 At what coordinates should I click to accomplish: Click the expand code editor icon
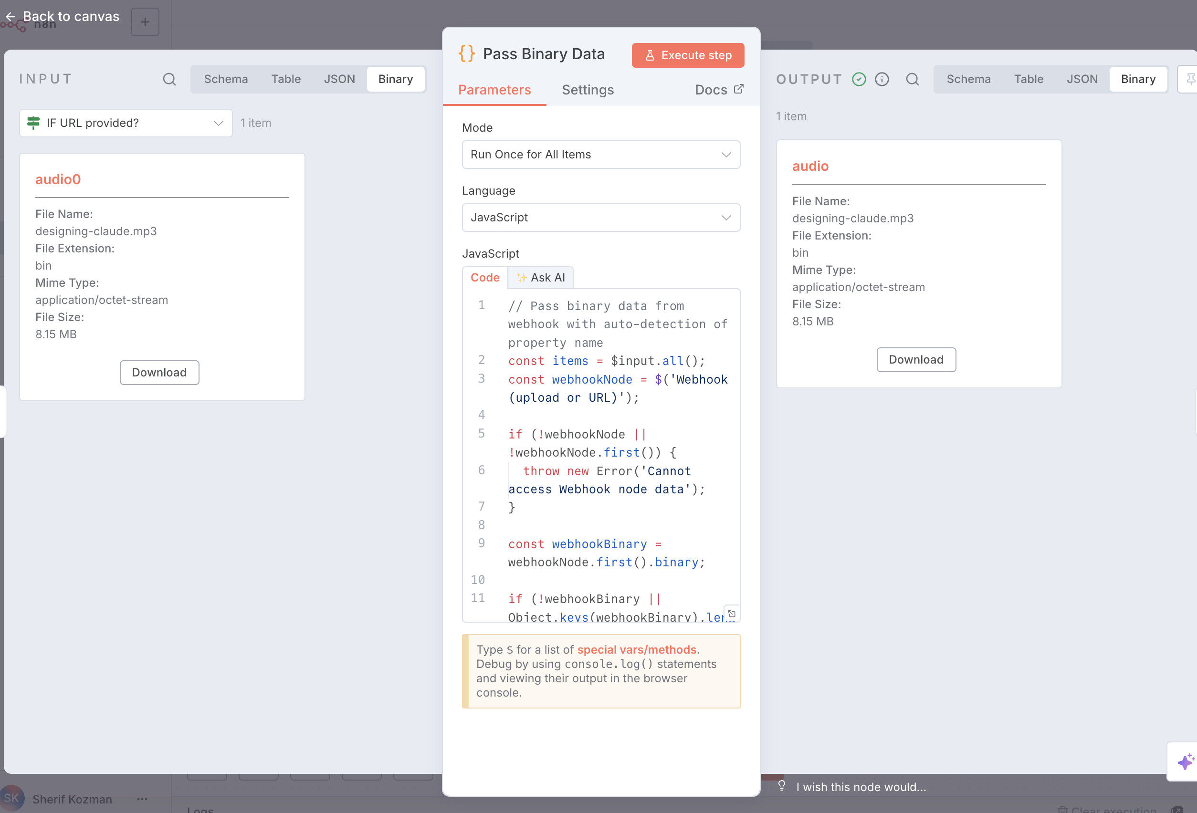tap(731, 613)
